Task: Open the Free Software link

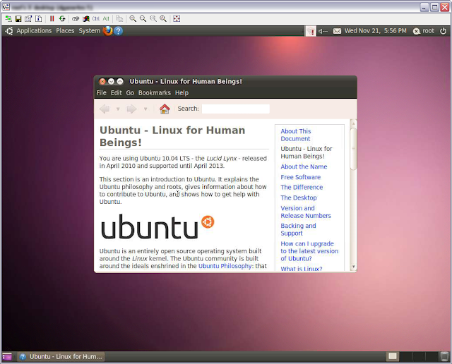Action: pyautogui.click(x=301, y=177)
